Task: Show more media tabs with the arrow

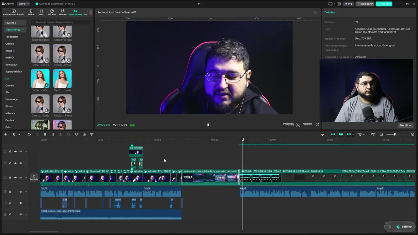Action: pyautogui.click(x=91, y=12)
